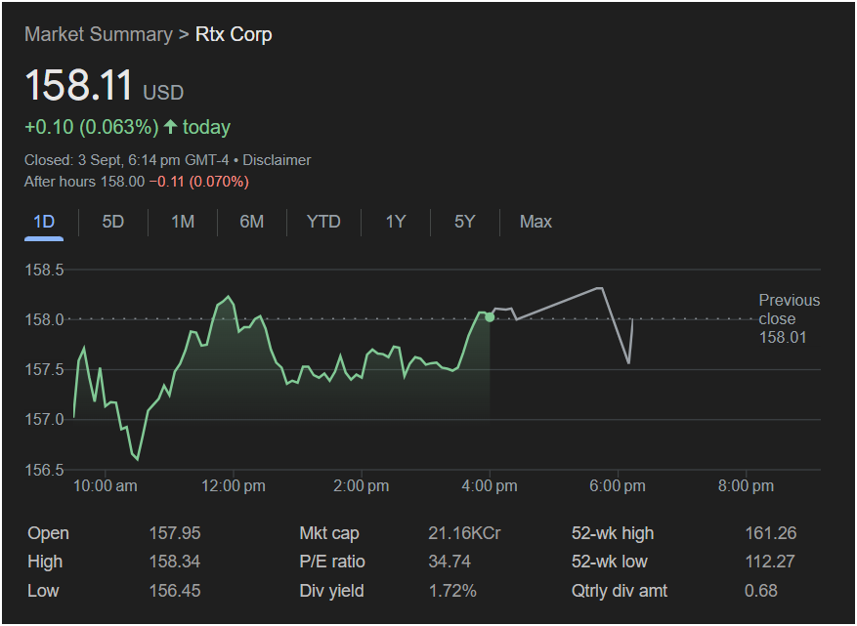
Task: Click the 158.5 y-axis label
Action: 44,270
